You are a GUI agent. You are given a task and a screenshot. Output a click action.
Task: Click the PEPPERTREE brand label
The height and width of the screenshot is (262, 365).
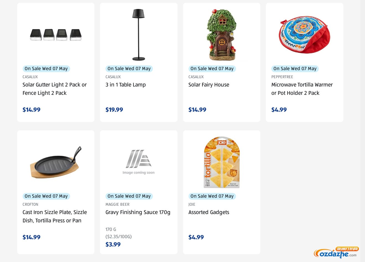[x=282, y=77]
